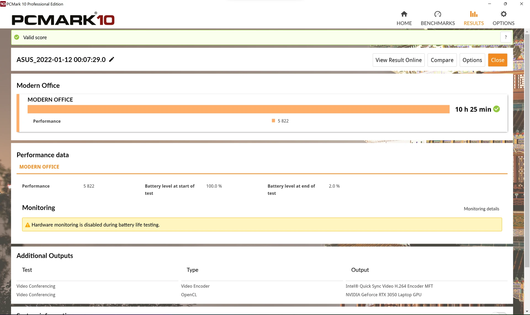
Task: Open Monitoring details link
Action: click(481, 209)
